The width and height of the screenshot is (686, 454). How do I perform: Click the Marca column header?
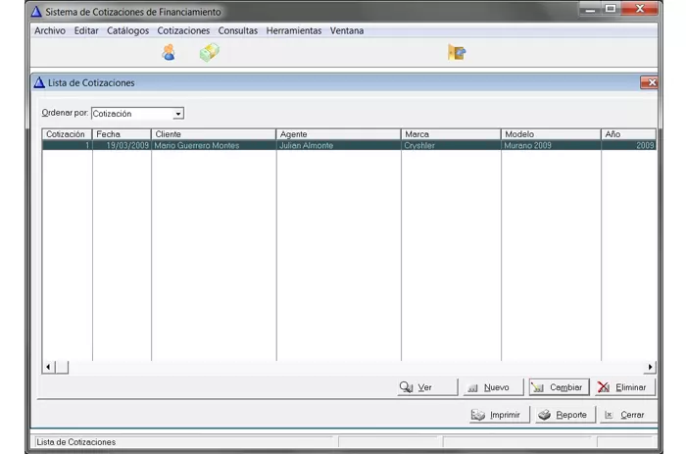point(451,134)
